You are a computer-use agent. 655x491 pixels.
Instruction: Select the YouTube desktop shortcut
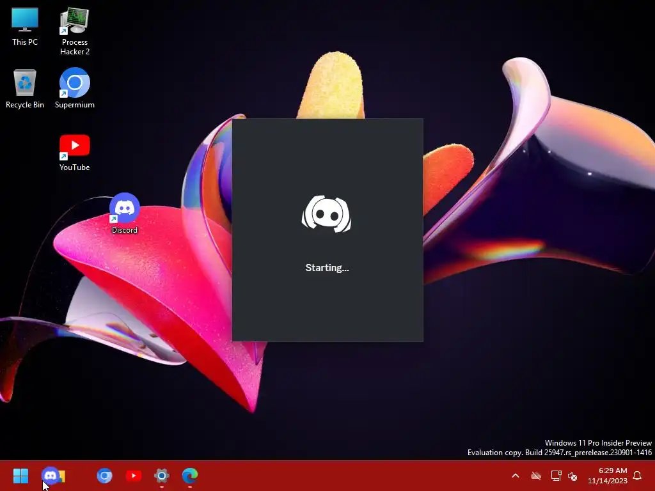tap(75, 152)
